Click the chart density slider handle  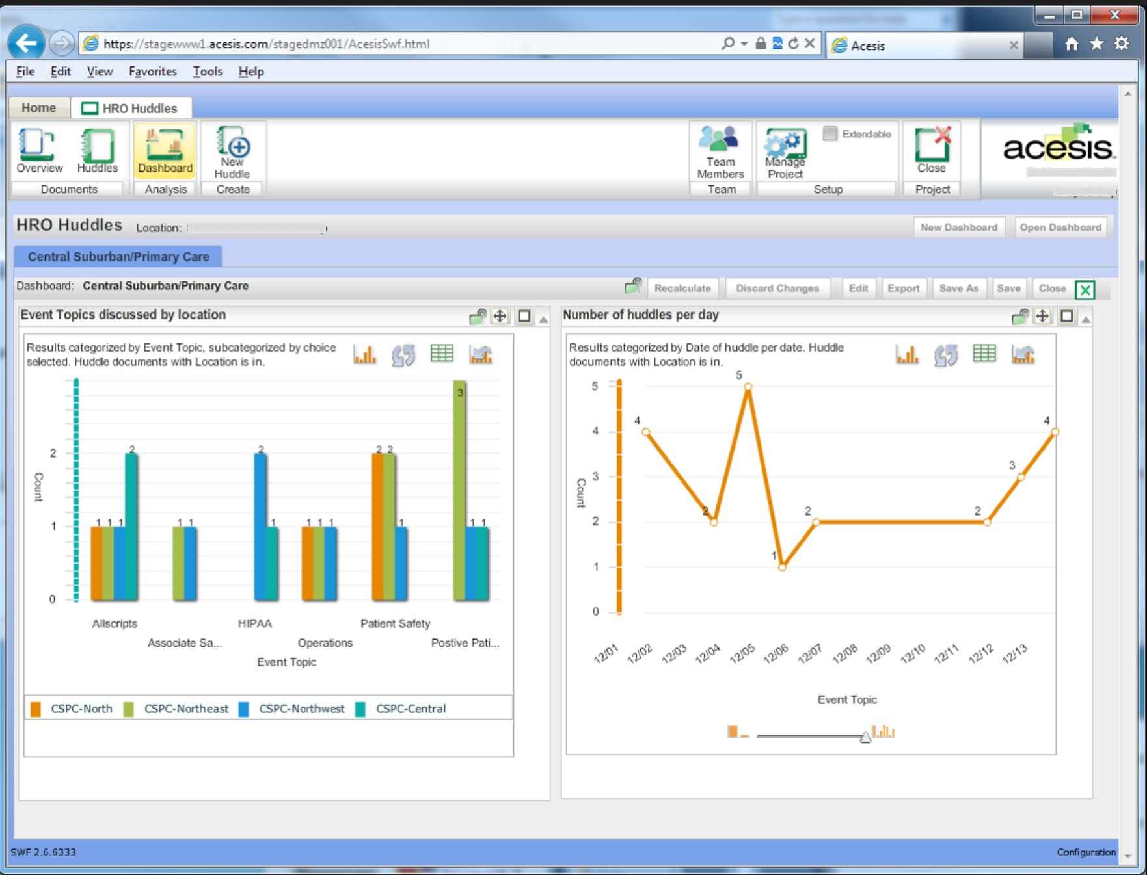(x=865, y=737)
